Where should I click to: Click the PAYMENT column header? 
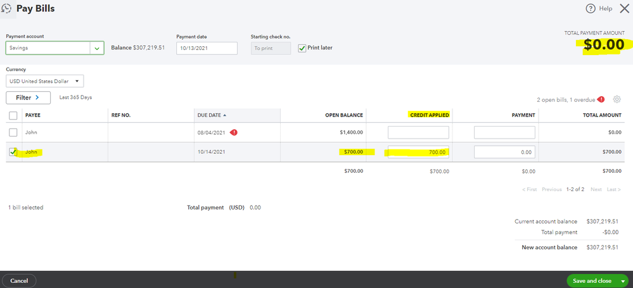523,115
